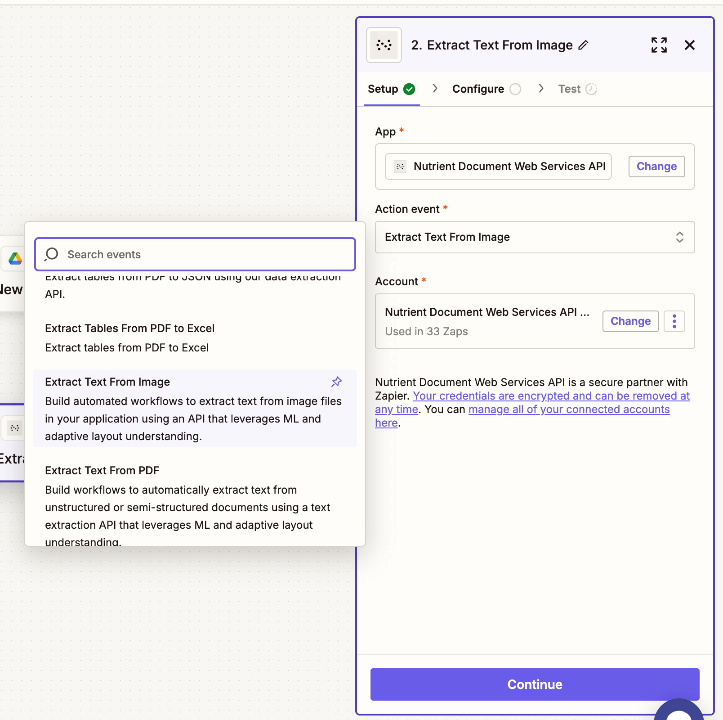
Task: Click the Nutrient icon inside the App field
Action: coord(399,166)
